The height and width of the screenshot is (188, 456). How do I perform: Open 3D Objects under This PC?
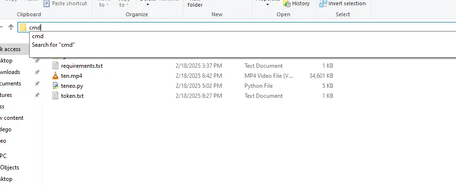tap(10, 167)
